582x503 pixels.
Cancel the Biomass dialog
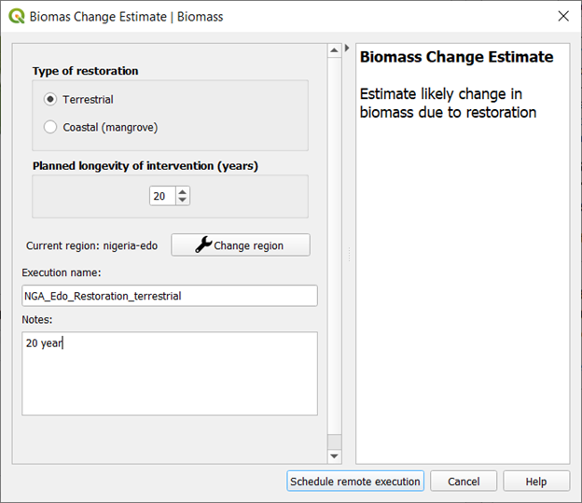point(464,482)
